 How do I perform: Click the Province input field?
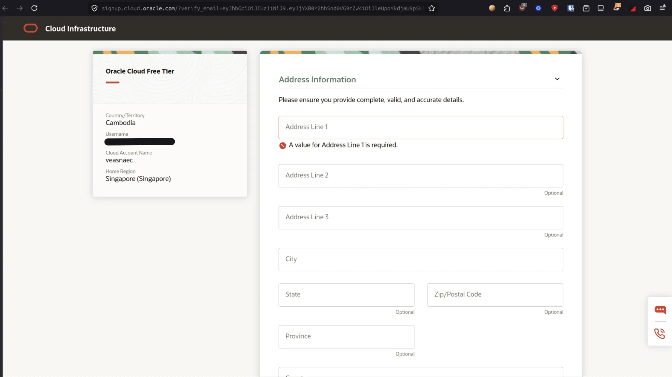(346, 337)
